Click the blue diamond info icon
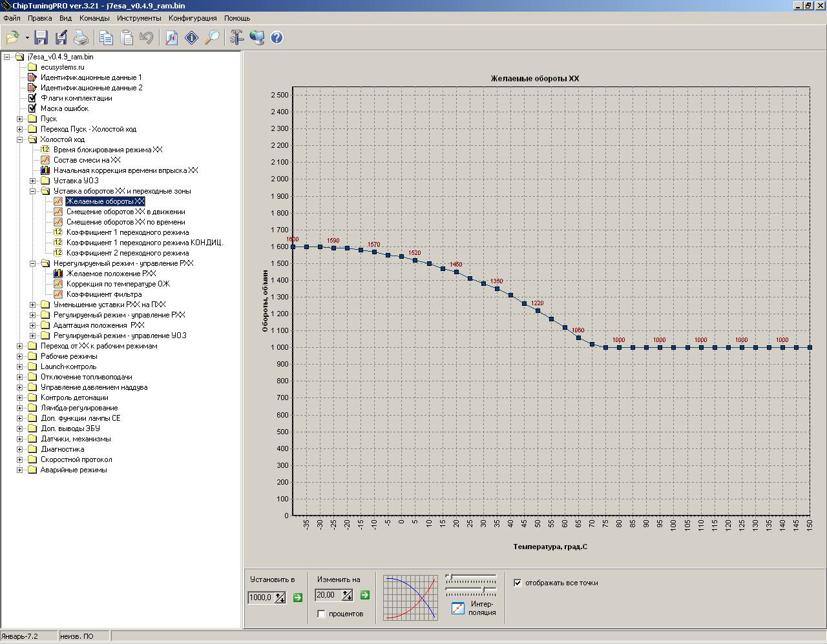Viewport: 827px width, 644px height. pos(192,38)
